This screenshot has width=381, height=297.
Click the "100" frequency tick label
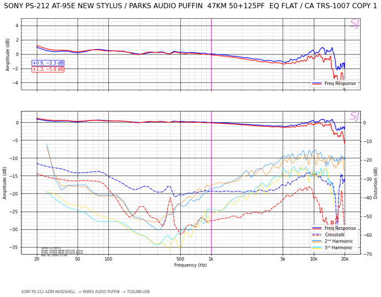[x=108, y=259]
